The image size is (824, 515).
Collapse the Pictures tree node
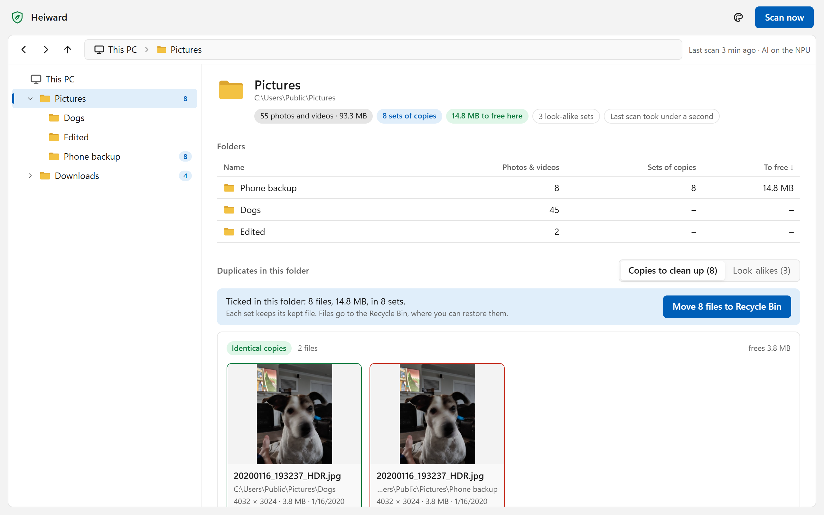[30, 99]
